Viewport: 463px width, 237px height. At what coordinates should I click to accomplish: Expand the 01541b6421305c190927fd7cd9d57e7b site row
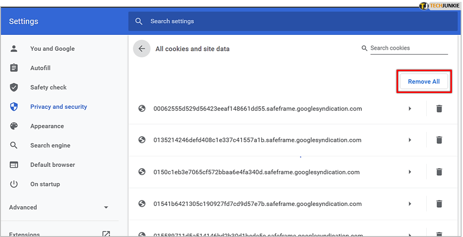click(410, 204)
